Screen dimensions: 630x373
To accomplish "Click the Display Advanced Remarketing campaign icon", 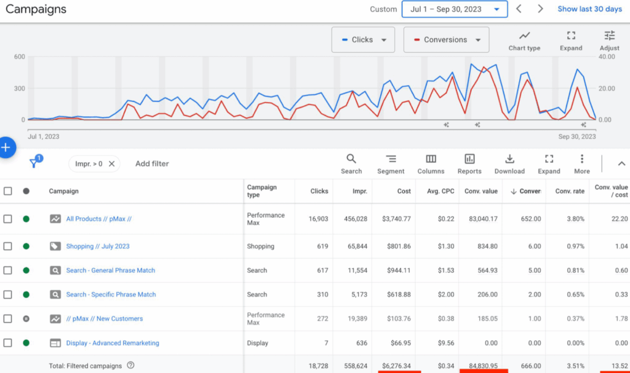I will pyautogui.click(x=55, y=343).
